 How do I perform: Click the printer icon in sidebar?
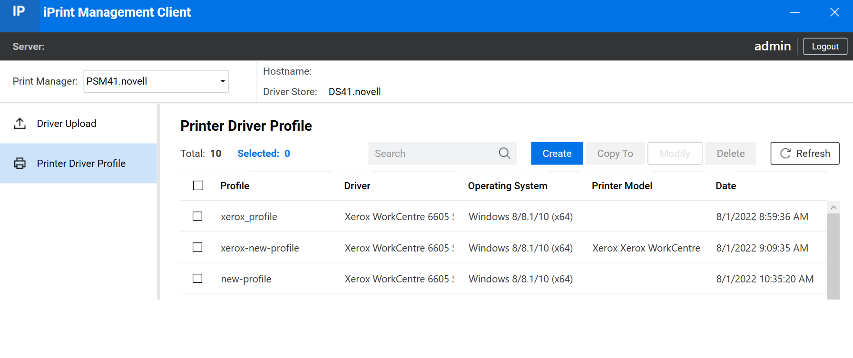[20, 164]
